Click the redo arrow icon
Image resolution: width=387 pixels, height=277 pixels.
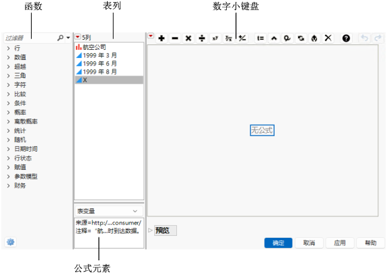[378, 38]
